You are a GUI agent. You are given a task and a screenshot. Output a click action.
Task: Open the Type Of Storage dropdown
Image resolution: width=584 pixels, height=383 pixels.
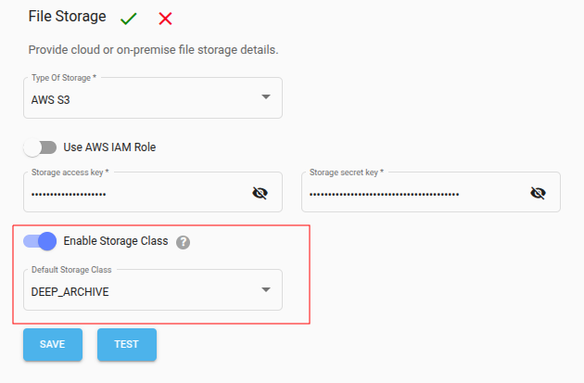(152, 97)
